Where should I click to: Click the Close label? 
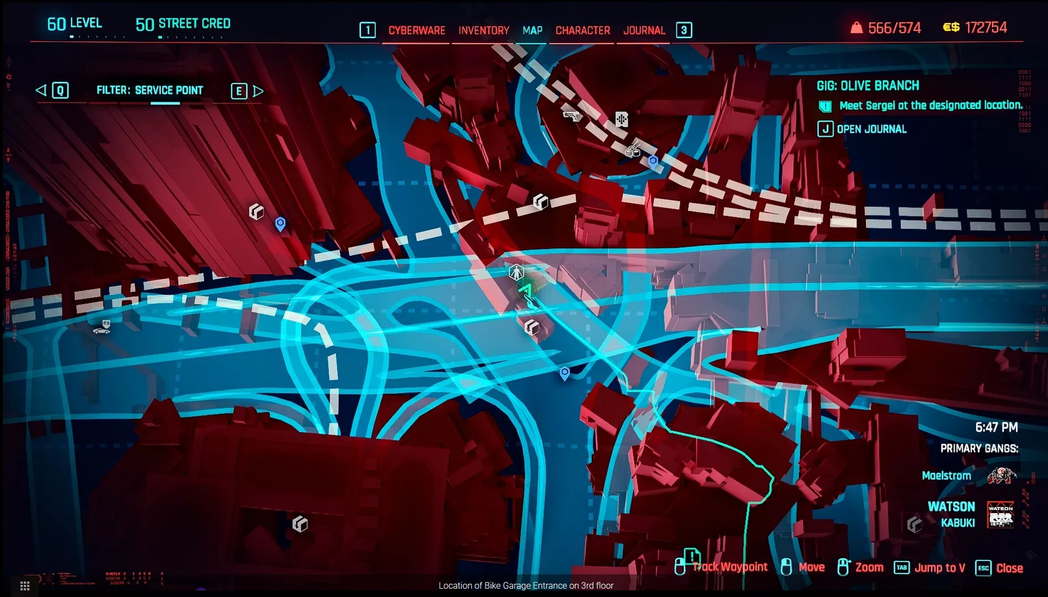click(1009, 568)
